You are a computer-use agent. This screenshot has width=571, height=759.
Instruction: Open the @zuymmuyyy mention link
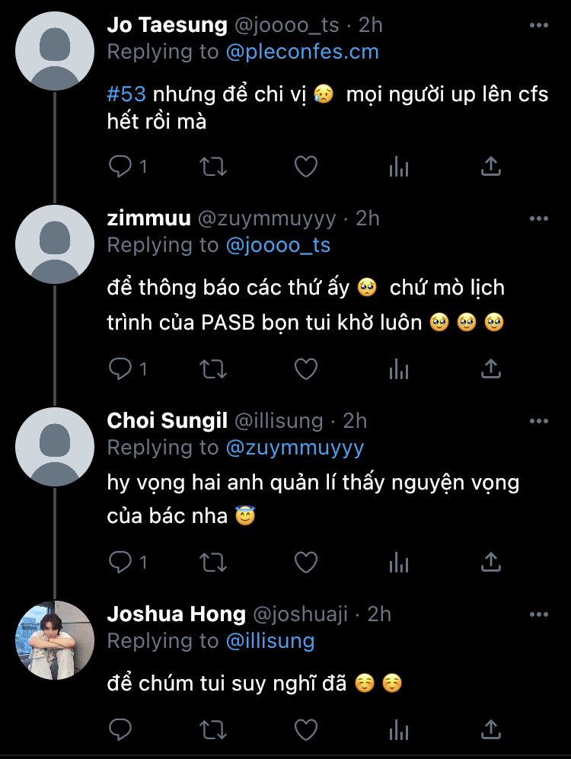(x=295, y=448)
